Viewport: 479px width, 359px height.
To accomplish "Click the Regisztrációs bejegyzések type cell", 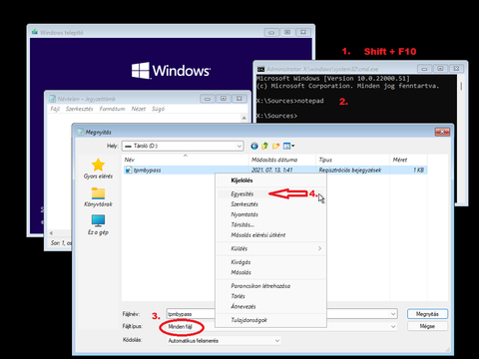I will pos(350,171).
